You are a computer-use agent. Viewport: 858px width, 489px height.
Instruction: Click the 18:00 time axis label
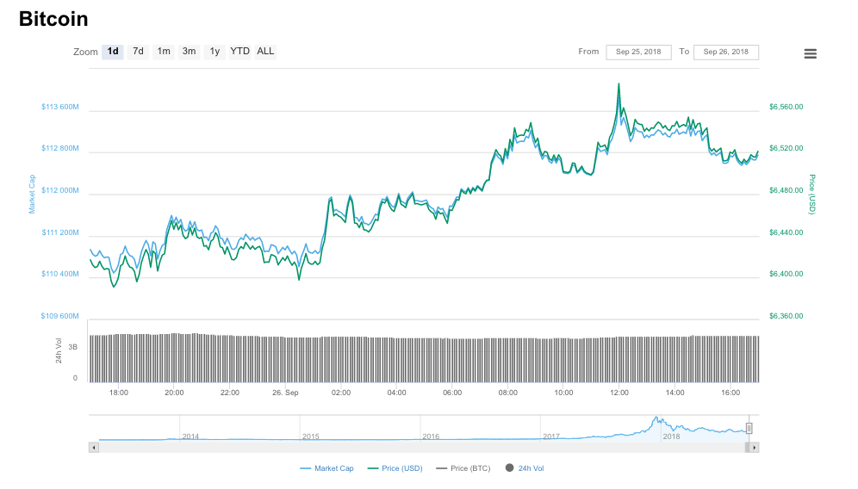[x=119, y=393]
